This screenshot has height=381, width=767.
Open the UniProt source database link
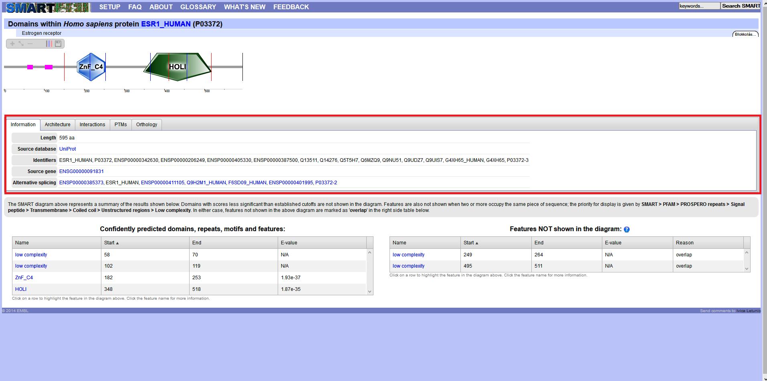pyautogui.click(x=67, y=149)
